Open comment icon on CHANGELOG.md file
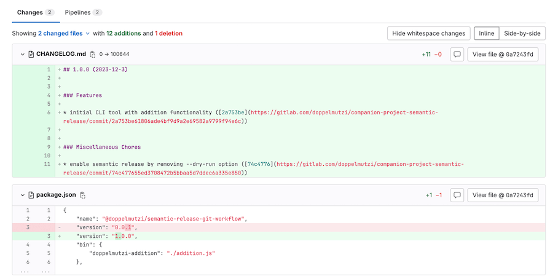 click(457, 55)
